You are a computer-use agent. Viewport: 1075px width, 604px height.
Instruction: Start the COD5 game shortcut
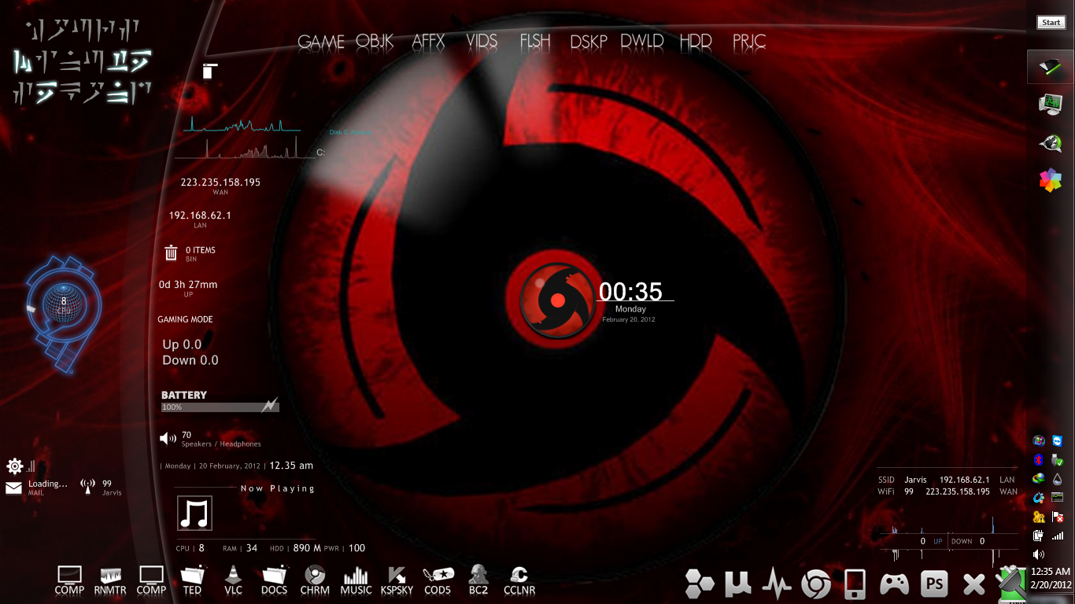438,580
